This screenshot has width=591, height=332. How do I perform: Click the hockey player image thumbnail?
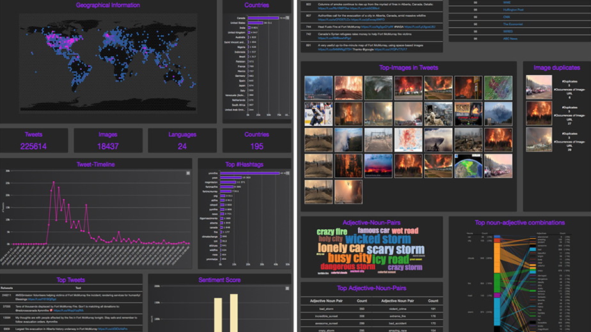318,114
